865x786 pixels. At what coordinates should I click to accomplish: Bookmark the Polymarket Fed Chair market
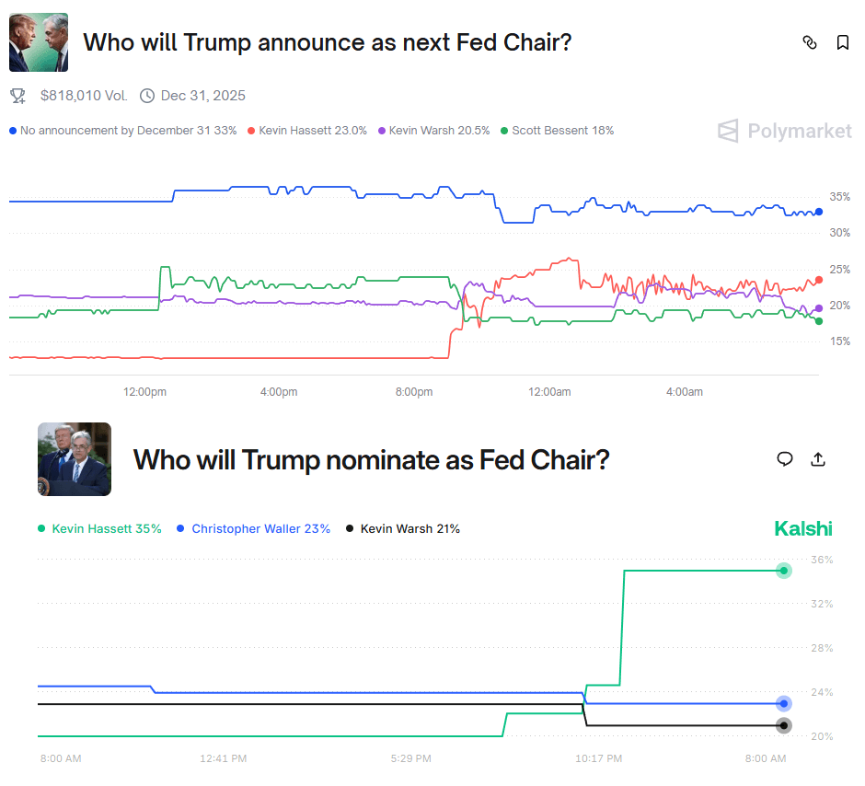[842, 42]
